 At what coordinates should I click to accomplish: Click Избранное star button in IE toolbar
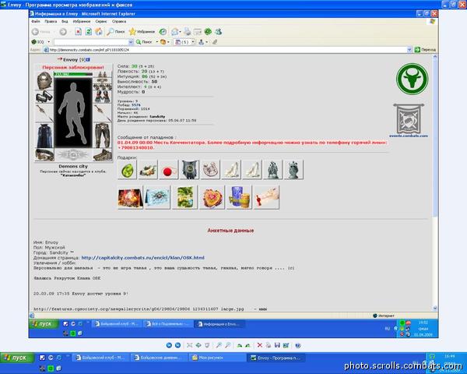[x=142, y=32]
